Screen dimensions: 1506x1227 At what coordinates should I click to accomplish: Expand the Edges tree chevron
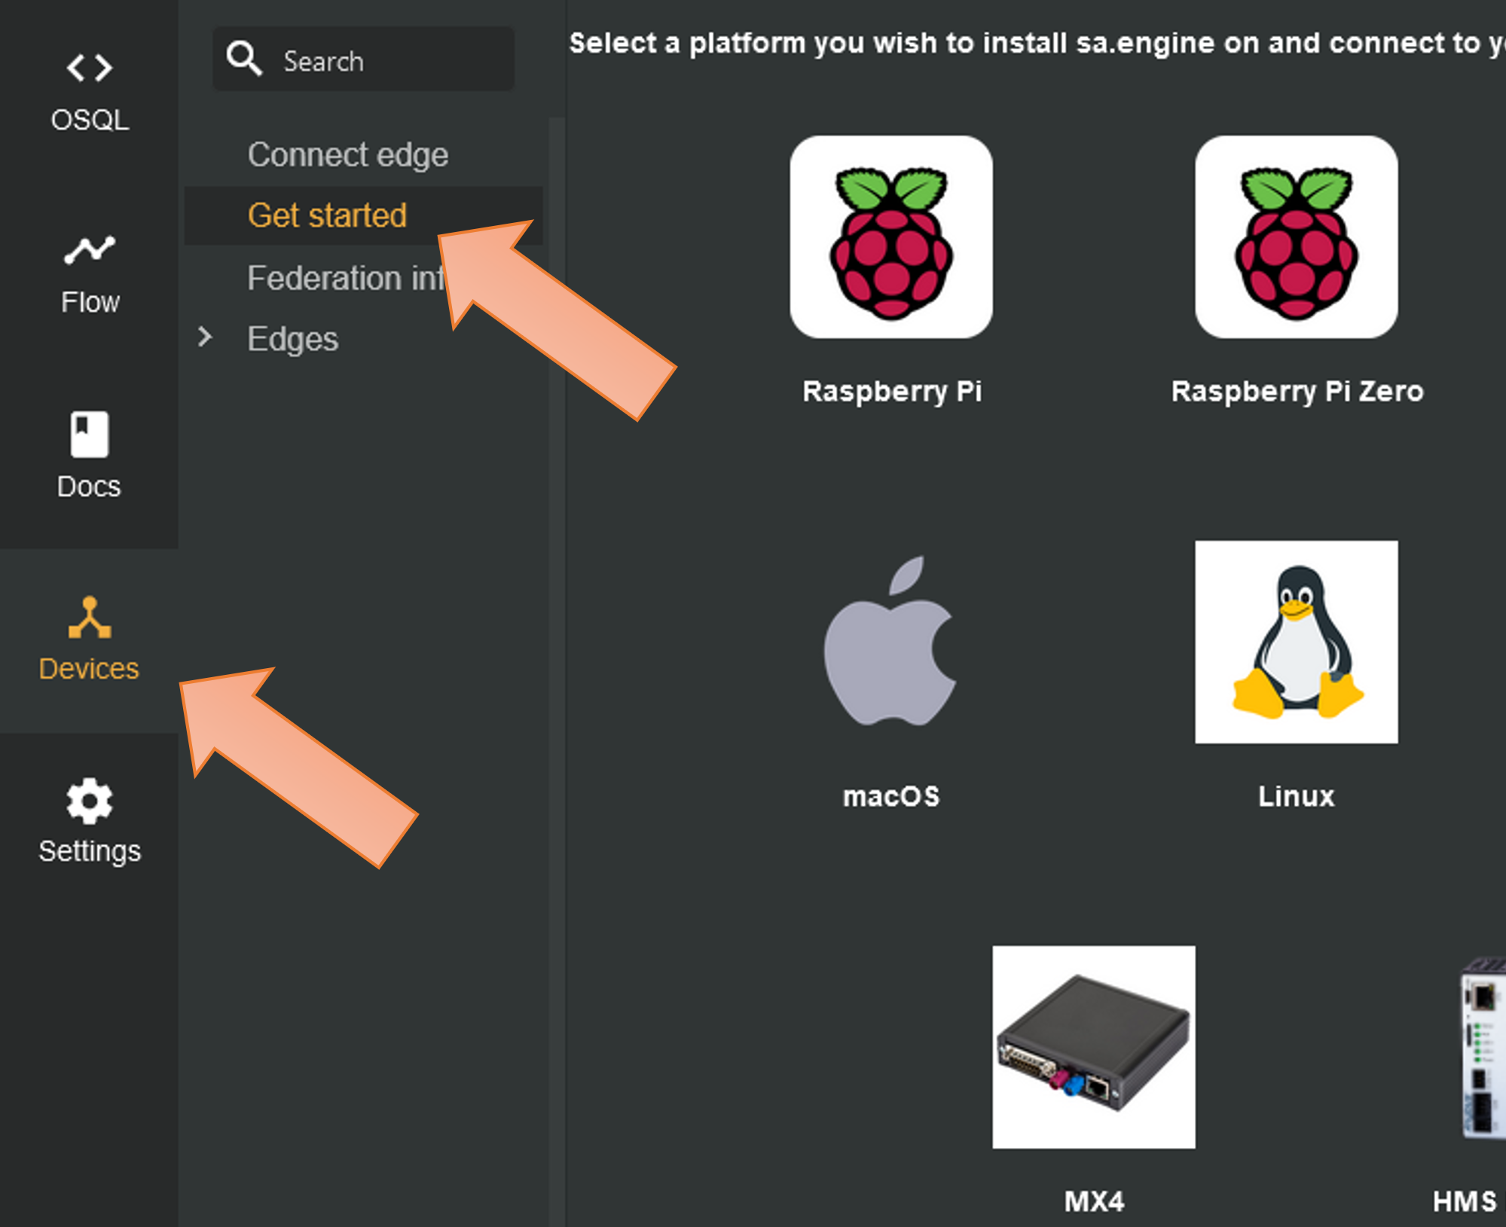[x=205, y=337]
